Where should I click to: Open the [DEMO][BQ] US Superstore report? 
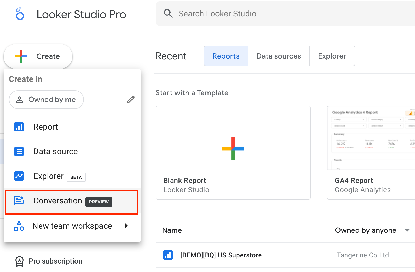tap(221, 255)
